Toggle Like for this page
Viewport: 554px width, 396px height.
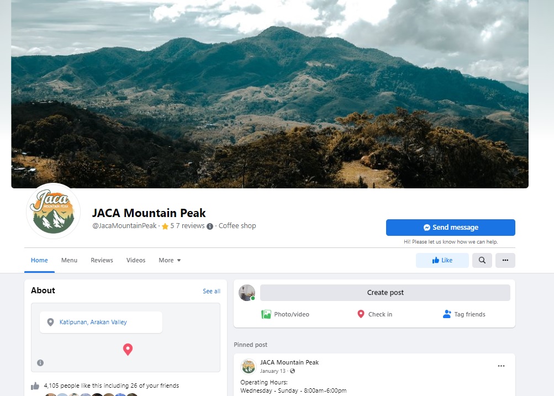pos(442,261)
